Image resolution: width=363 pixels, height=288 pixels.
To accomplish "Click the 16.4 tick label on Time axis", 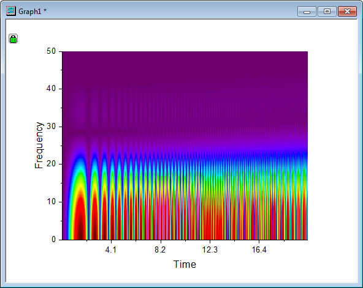I will point(259,249).
